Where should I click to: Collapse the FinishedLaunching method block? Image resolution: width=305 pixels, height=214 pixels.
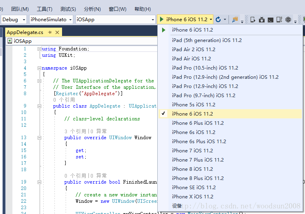point(39,182)
